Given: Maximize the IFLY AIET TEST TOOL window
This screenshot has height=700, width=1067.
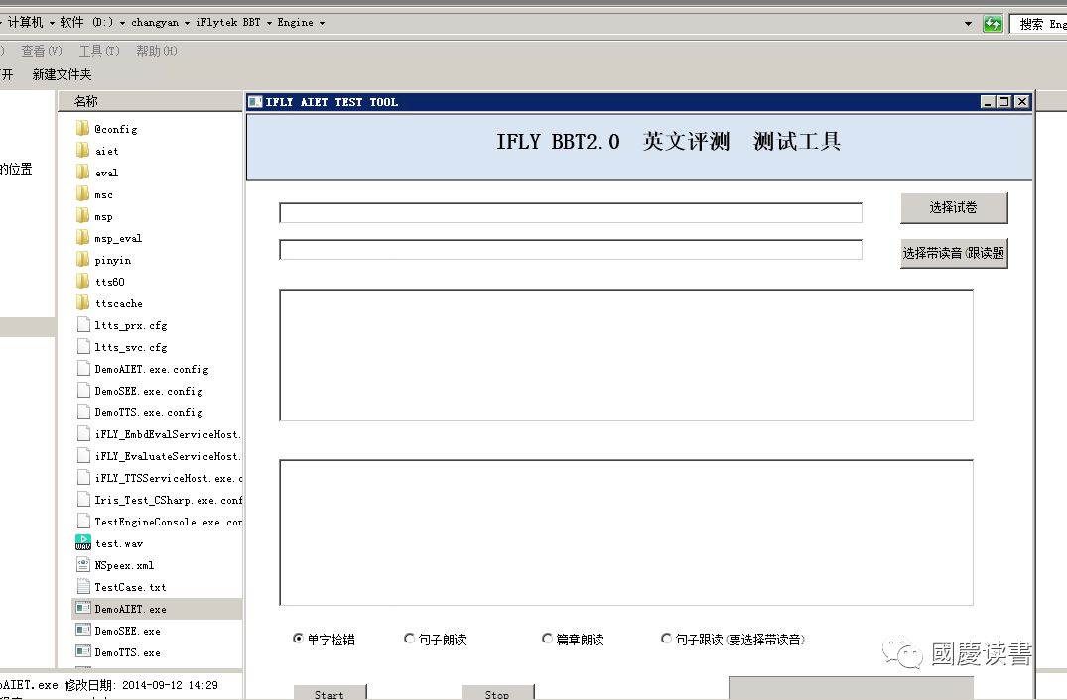Looking at the screenshot, I should 1003,102.
